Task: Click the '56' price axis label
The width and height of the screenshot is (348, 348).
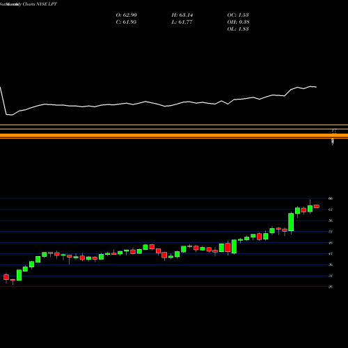Action: [x=331, y=221]
